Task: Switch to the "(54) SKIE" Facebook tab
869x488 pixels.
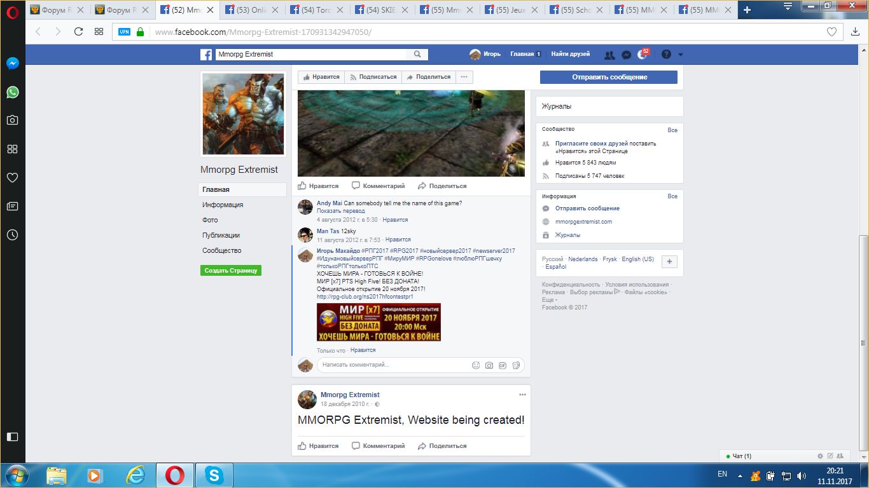Action: coord(381,10)
